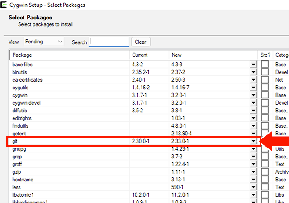
Task: Select the git package row
Action: (x=68, y=141)
